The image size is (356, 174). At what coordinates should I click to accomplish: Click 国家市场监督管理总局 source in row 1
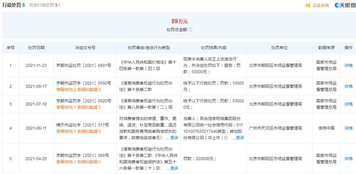tap(326, 66)
